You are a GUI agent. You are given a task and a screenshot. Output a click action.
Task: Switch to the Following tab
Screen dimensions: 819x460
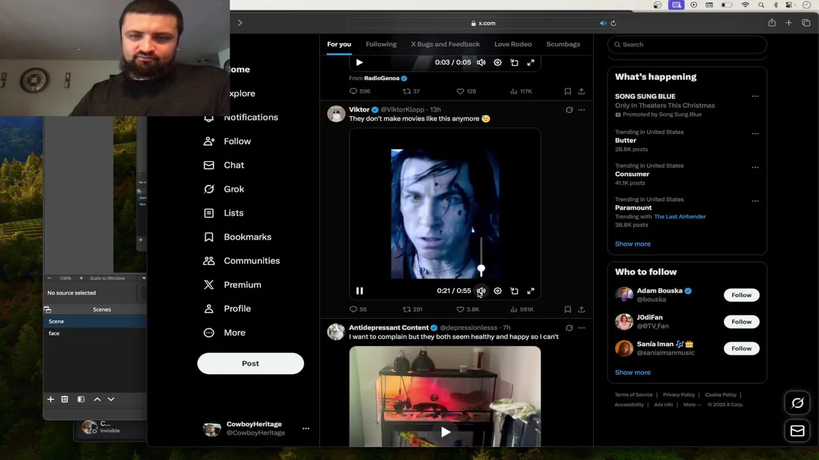point(381,44)
